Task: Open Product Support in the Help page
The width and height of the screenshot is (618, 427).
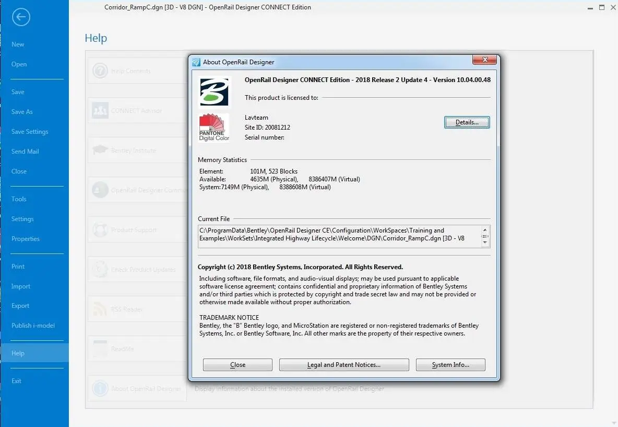Action: (137, 229)
